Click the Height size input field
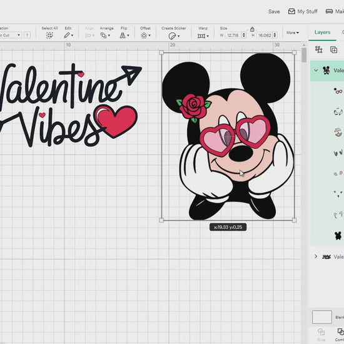 (265, 35)
